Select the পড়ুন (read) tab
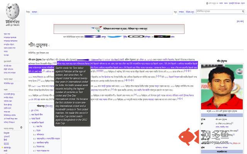This screenshot has height=154, width=247. (175, 12)
